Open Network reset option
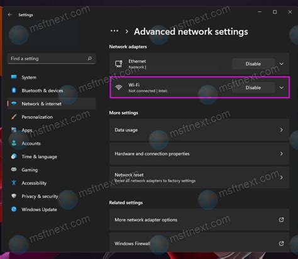 pyautogui.click(x=199, y=177)
